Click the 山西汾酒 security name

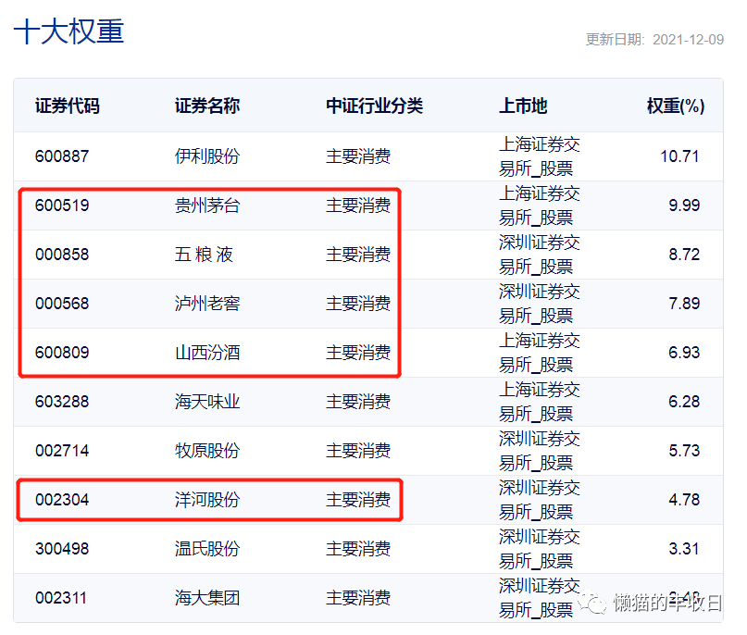[207, 353]
